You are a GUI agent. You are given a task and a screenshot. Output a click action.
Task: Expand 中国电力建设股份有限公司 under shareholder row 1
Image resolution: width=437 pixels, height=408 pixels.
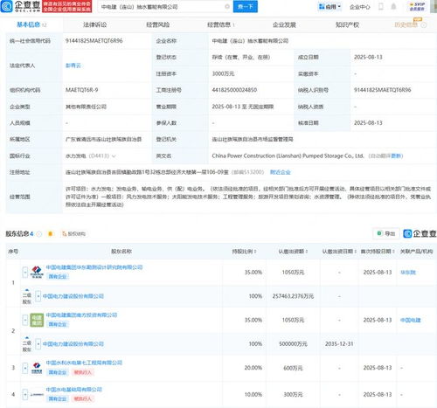[38, 296]
